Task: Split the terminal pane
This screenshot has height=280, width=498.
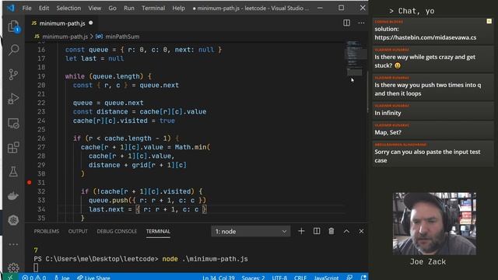Action: pyautogui.click(x=317, y=231)
